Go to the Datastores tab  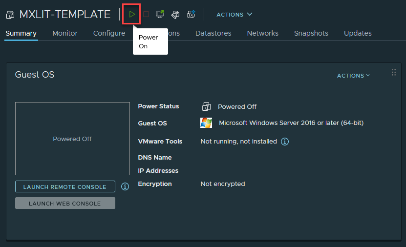[213, 33]
